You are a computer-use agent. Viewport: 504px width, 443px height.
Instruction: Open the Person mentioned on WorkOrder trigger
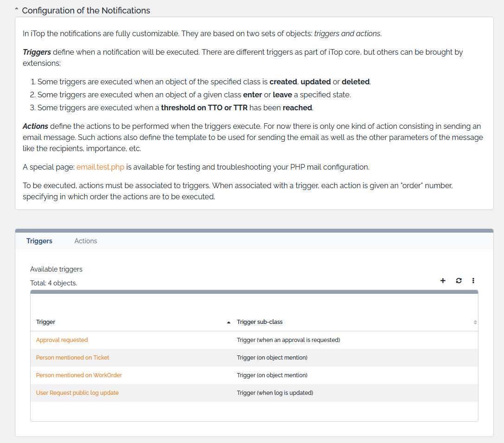pyautogui.click(x=79, y=375)
